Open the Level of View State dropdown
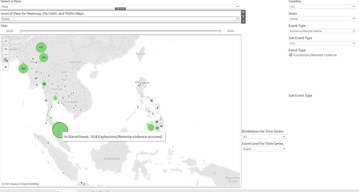 119,19
